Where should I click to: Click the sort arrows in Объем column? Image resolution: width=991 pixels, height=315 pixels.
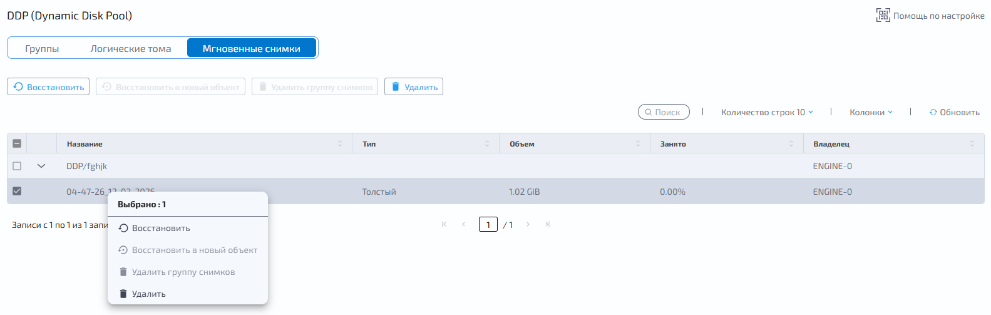coord(638,143)
